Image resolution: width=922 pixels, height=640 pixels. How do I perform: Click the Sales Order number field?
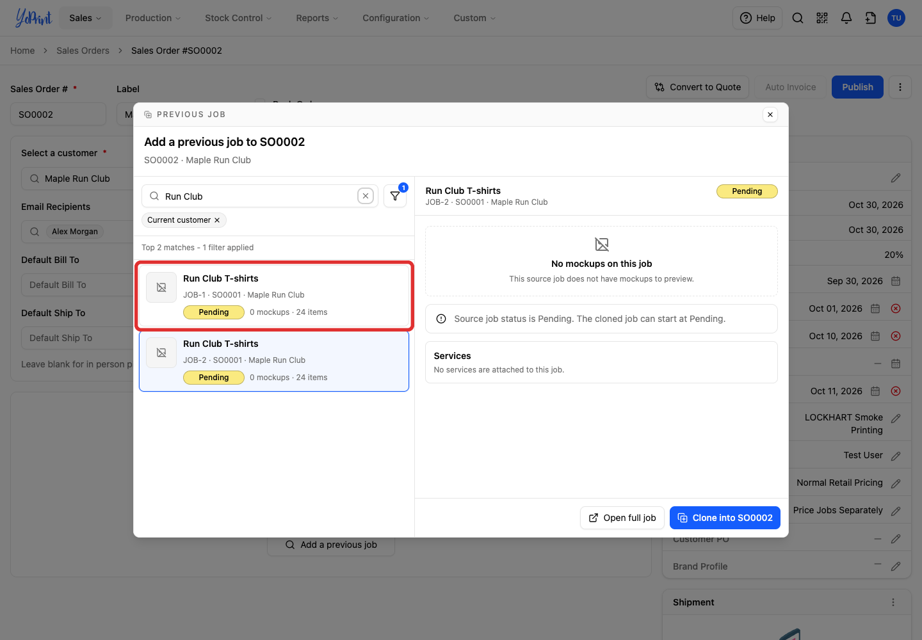tap(58, 115)
